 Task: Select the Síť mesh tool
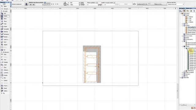pos(5,50)
